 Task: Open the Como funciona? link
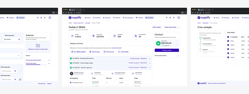coord(117,48)
